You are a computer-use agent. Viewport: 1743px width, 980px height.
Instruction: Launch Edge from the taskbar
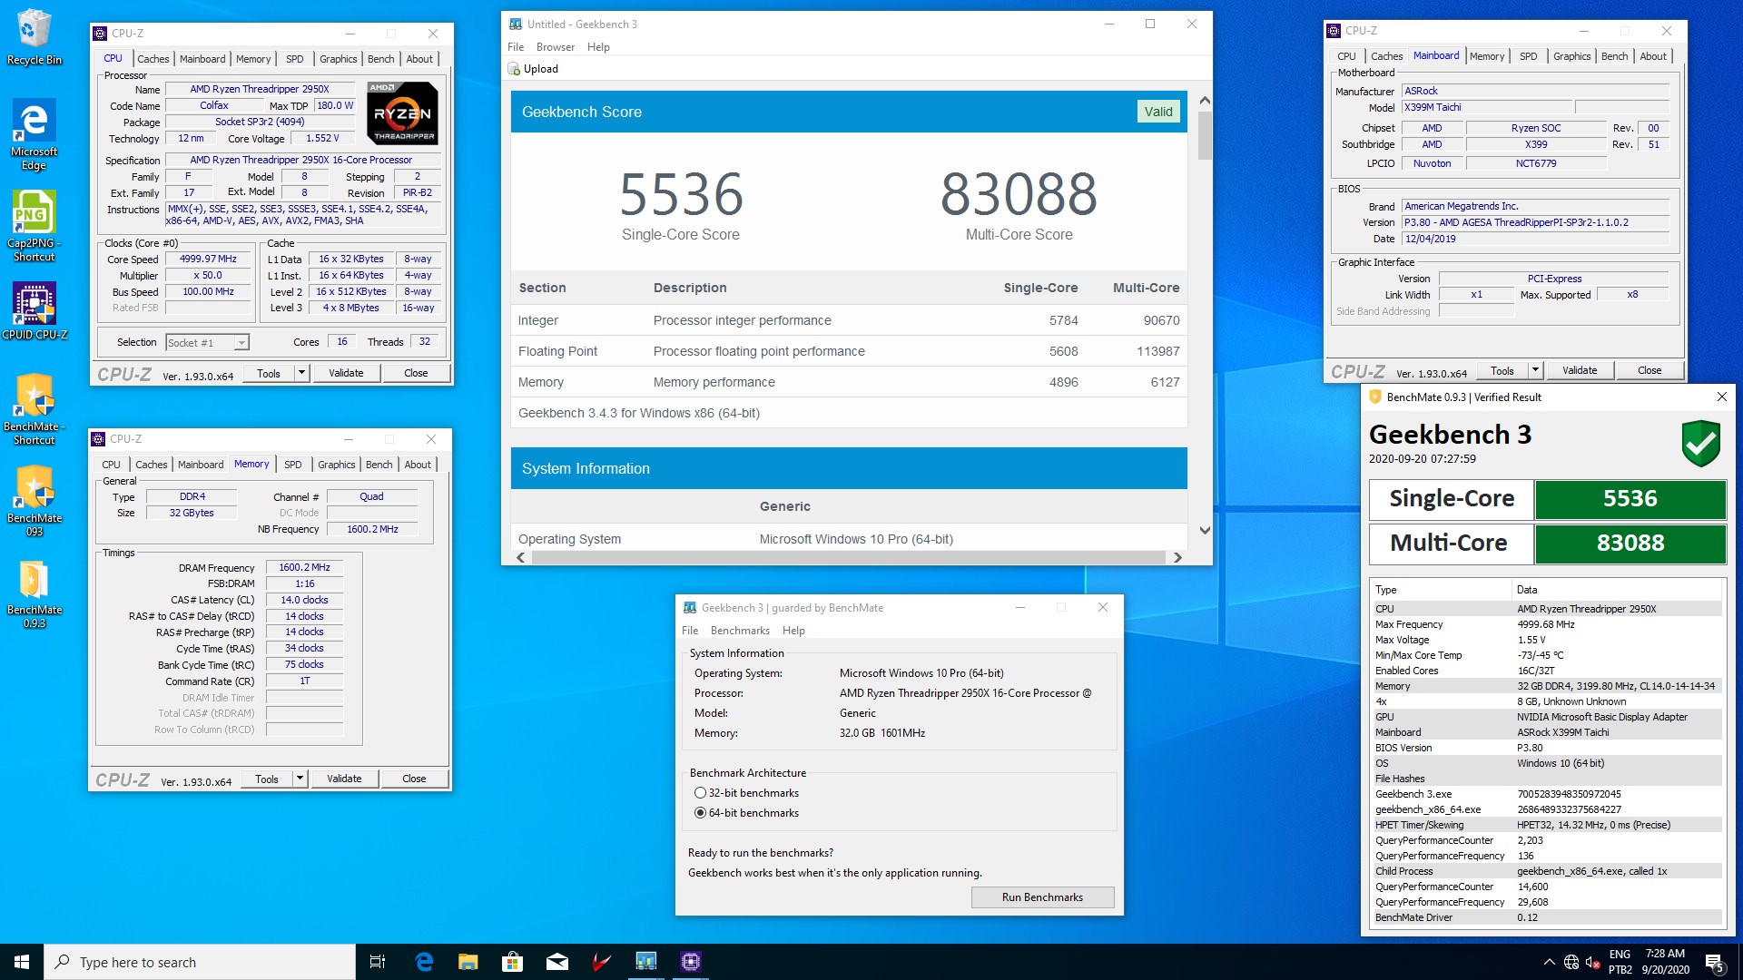423,962
